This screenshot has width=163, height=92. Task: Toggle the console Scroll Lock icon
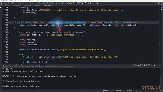[x=141, y=65]
